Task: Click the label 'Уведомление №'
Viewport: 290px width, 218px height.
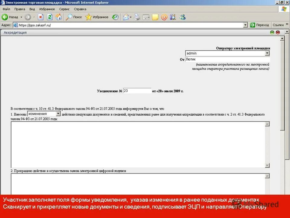Action: (109, 91)
